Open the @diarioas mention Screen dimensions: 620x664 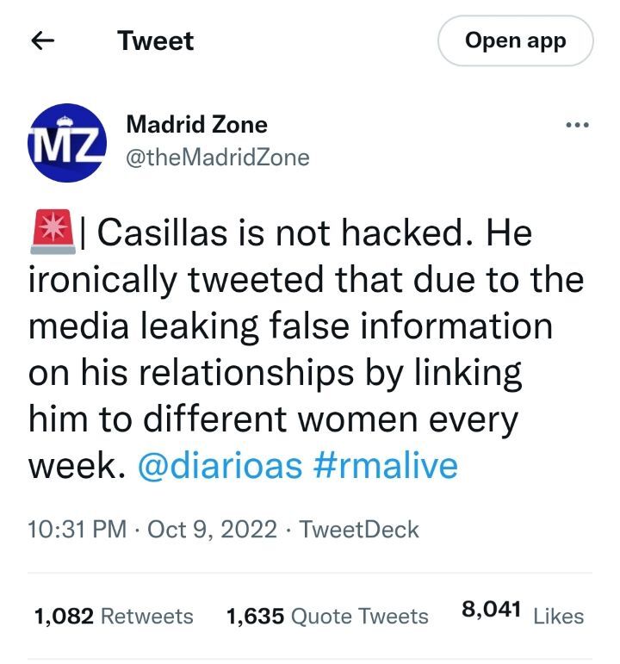220,466
